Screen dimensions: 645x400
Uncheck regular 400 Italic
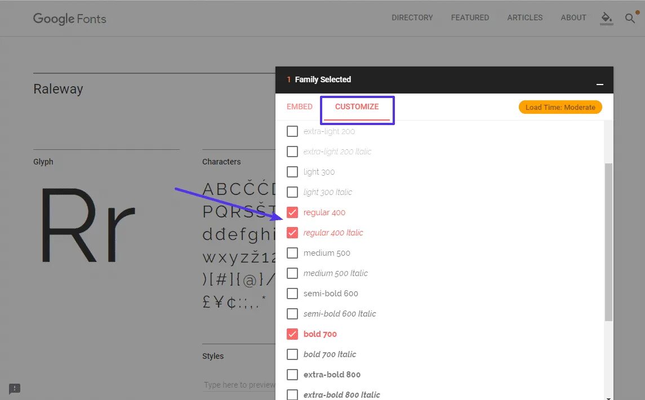292,233
